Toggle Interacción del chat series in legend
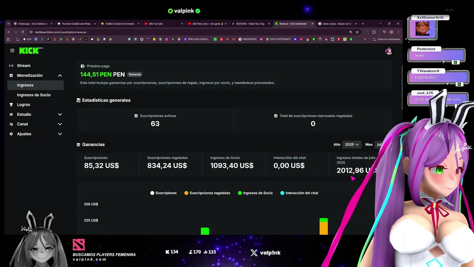Screen dimensions: 474x267 click(299, 193)
